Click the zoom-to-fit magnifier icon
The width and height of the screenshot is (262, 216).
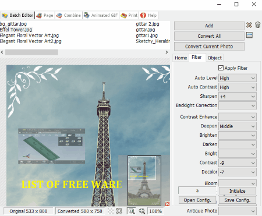(142, 211)
